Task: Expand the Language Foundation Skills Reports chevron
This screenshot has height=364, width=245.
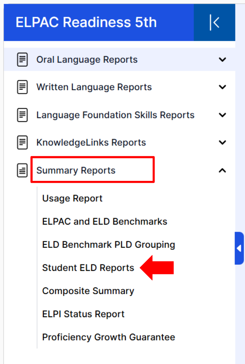Action: (222, 115)
